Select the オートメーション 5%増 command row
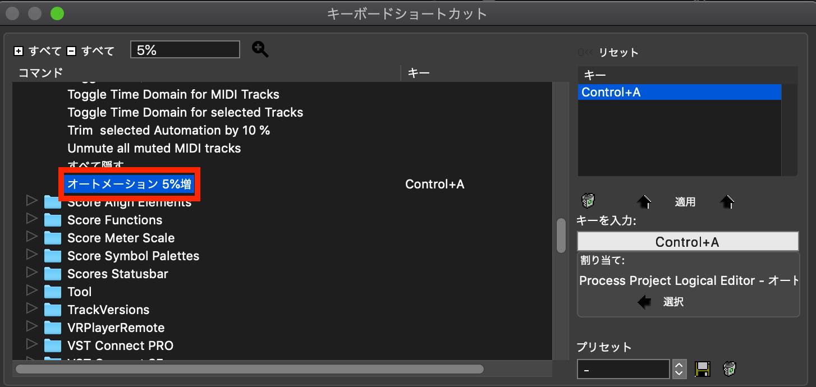 (130, 184)
